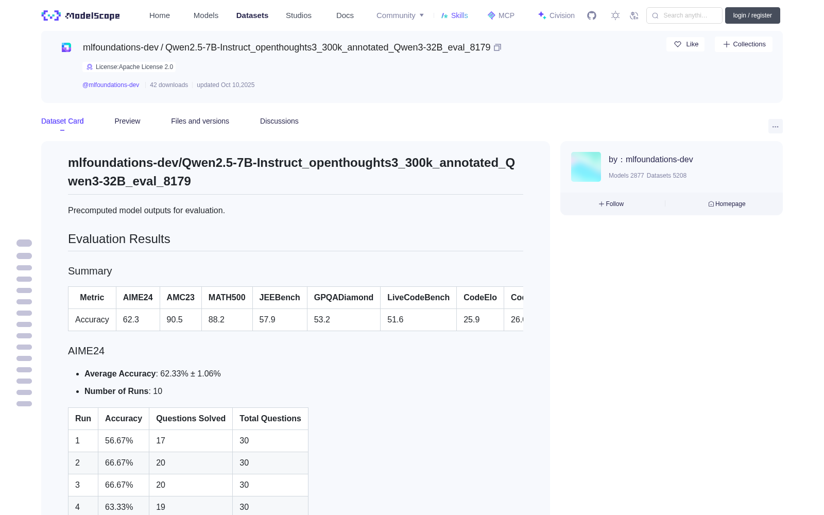Open the three-dot more options menu
Screen dimensions: 824x515
click(775, 126)
